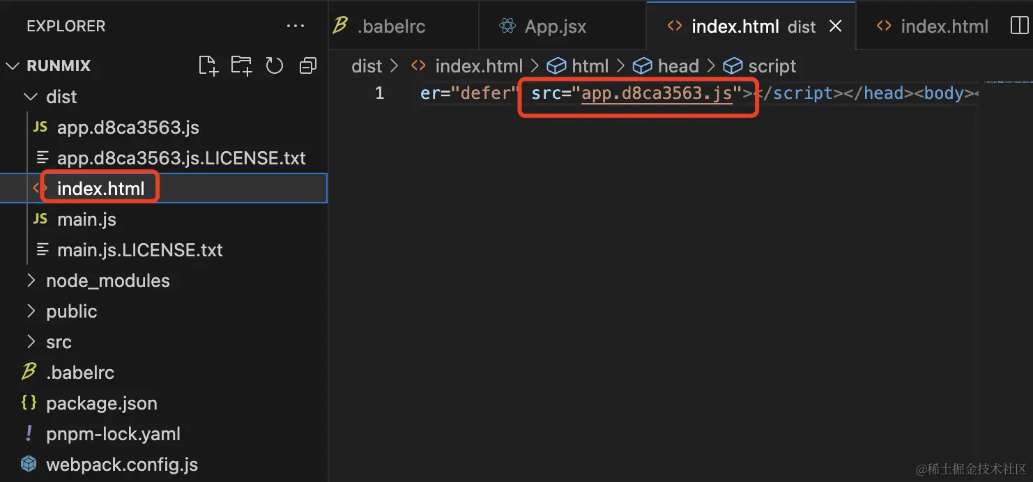The height and width of the screenshot is (482, 1033).
Task: Open main.js.LICENSE.txt file
Action: coord(163,250)
